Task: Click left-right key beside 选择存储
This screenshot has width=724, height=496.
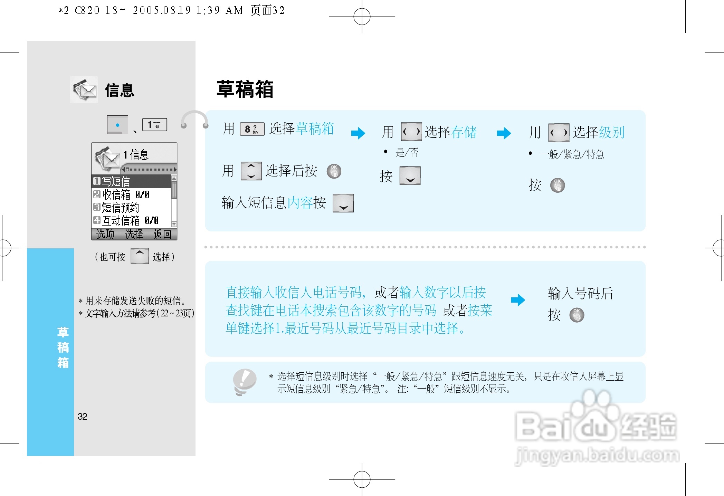Action: [x=411, y=132]
